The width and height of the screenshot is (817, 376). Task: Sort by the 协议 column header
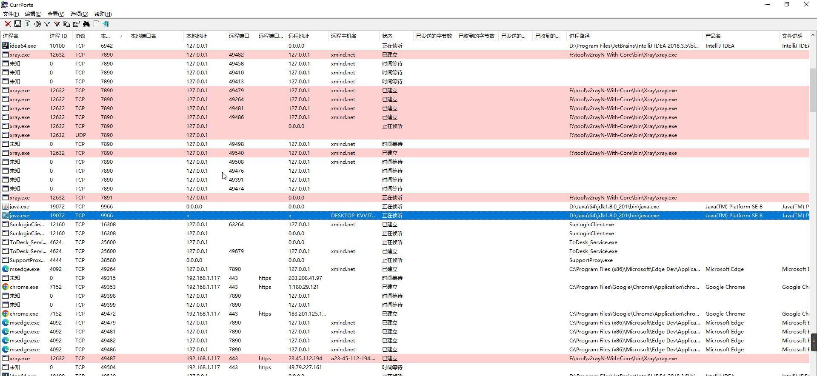click(x=85, y=36)
